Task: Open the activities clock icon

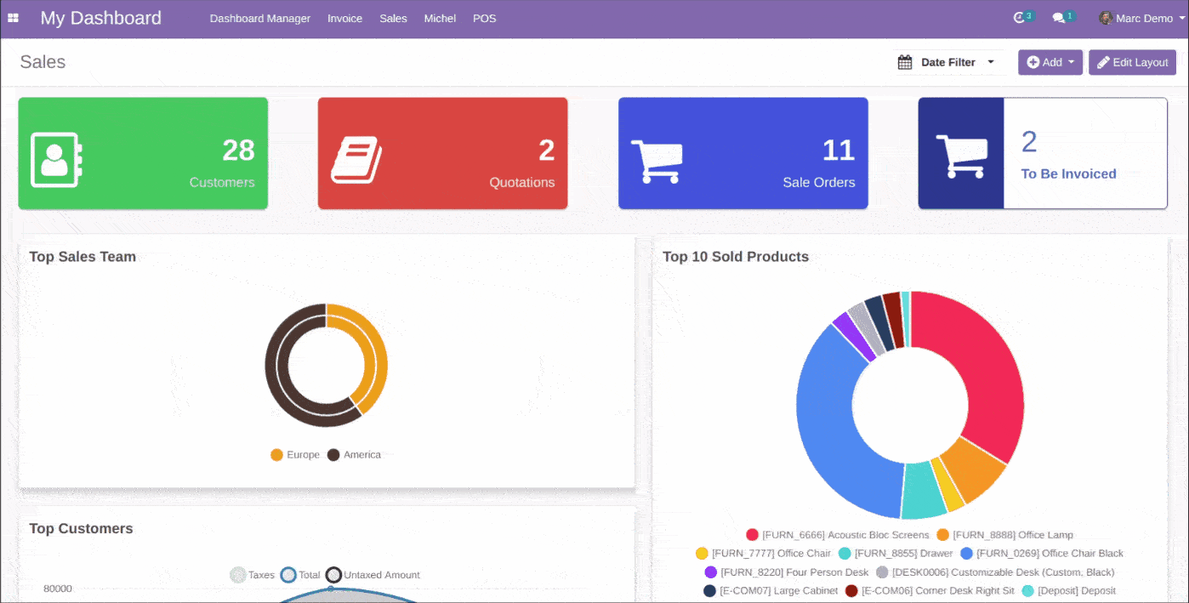Action: [x=1020, y=18]
